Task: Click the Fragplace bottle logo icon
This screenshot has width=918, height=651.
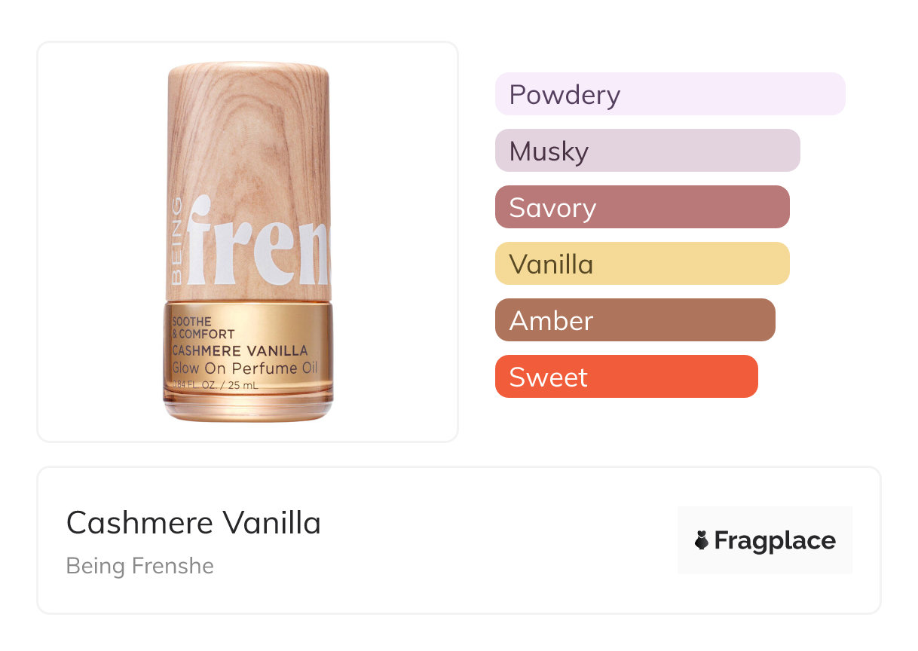Action: click(702, 540)
